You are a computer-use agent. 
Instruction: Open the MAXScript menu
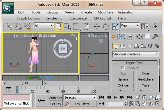click(103, 18)
